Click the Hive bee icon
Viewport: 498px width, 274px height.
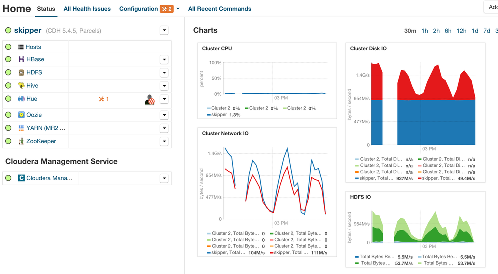tap(21, 85)
